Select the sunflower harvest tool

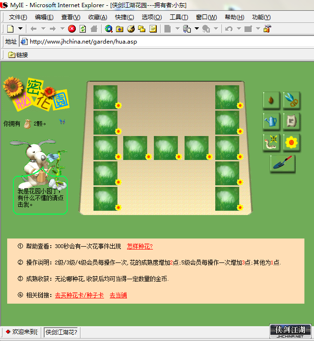click(291, 142)
